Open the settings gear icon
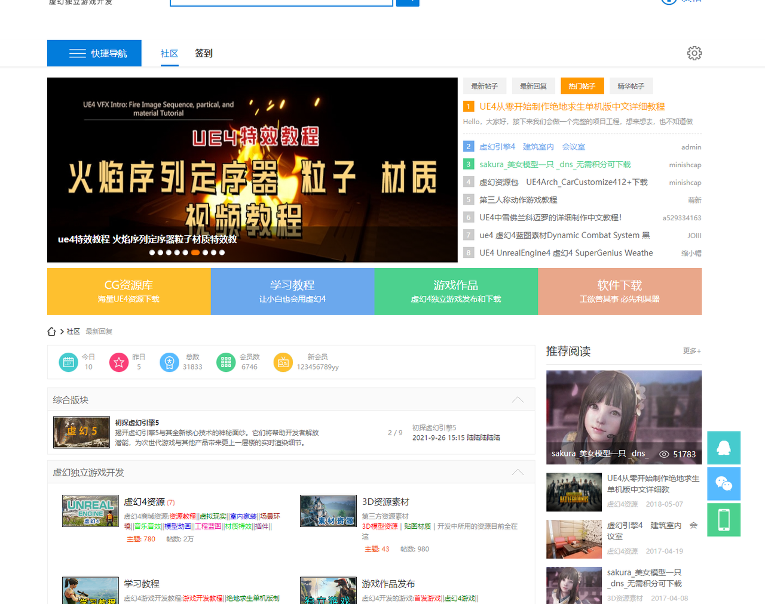The image size is (765, 604). (x=694, y=53)
